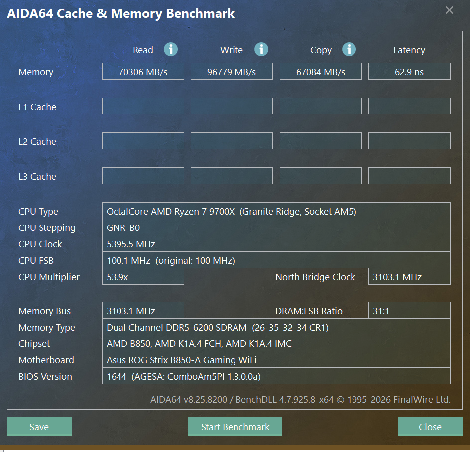This screenshot has width=470, height=452.
Task: Select the CPU Type information field
Action: point(276,211)
